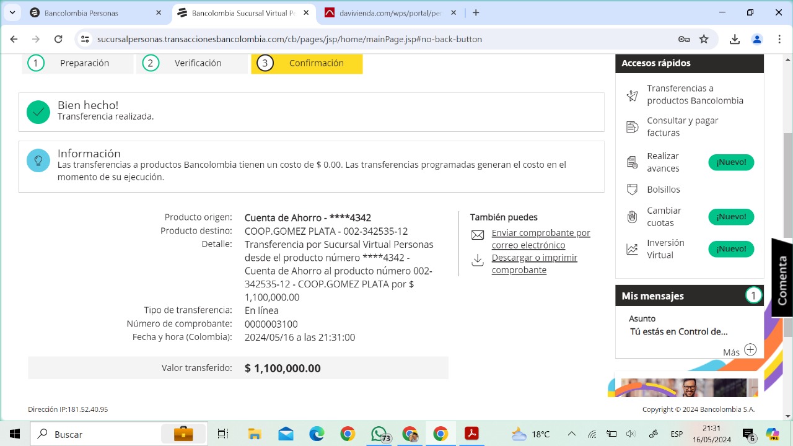Select the Bolsillos pocket icon
The height and width of the screenshot is (446, 793).
click(x=632, y=190)
